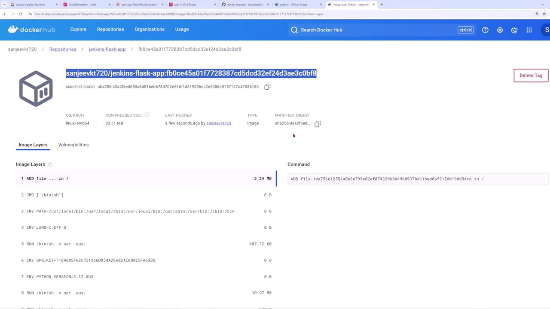
Task: Select layer 7 ENV PYTHON_VERSION row
Action: [147, 276]
